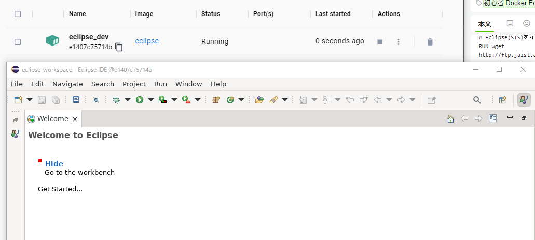535x240 pixels.
Task: Click the Save icon in Eclipse toolbar
Action: coord(42,100)
